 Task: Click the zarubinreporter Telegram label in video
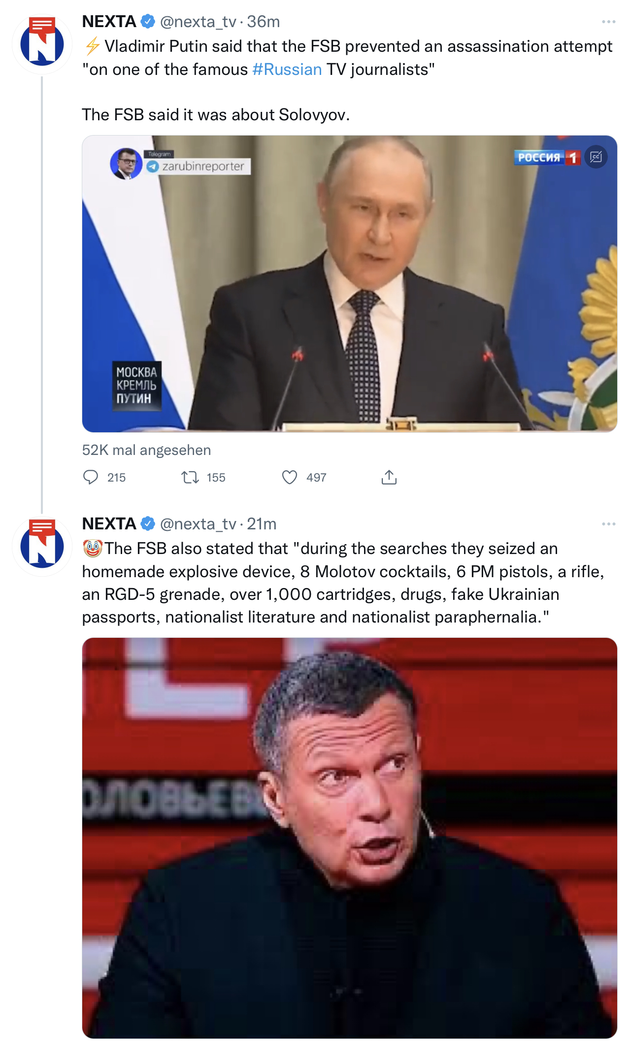point(202,166)
